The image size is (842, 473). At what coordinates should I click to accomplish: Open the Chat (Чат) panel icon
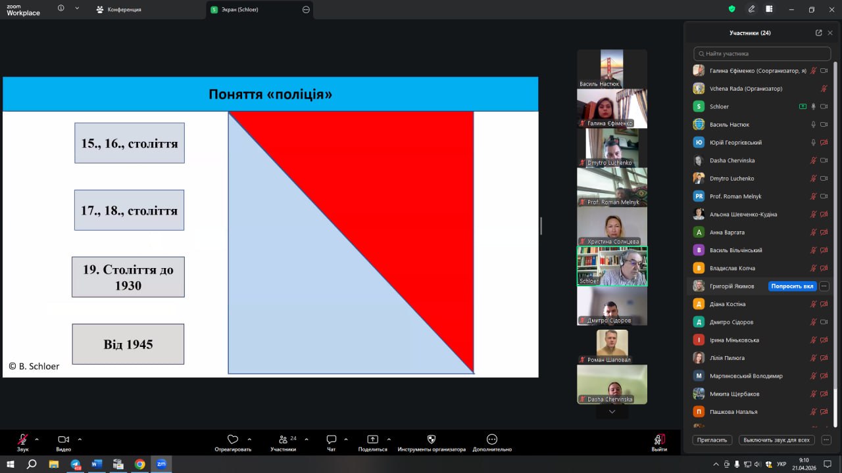click(x=332, y=439)
